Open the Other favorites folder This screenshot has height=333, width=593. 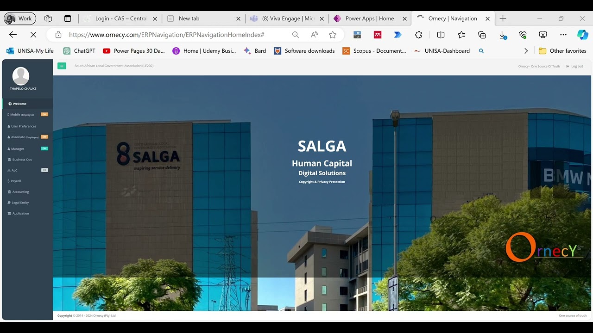[x=562, y=51]
